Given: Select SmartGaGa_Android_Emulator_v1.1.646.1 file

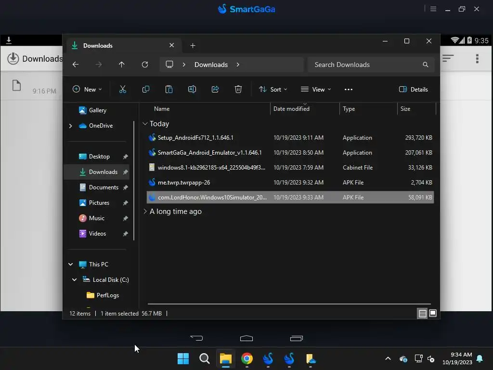Looking at the screenshot, I should 290,153.
